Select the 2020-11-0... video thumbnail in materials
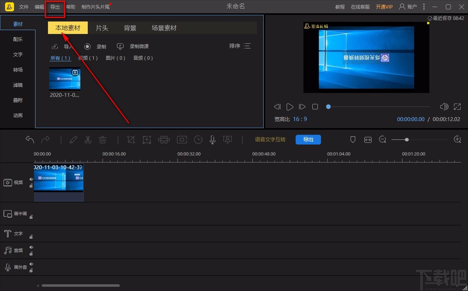 65,79
